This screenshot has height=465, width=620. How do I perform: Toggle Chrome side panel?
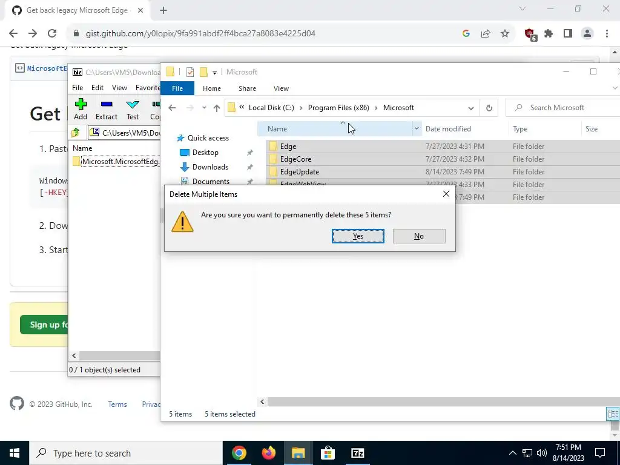tap(568, 34)
